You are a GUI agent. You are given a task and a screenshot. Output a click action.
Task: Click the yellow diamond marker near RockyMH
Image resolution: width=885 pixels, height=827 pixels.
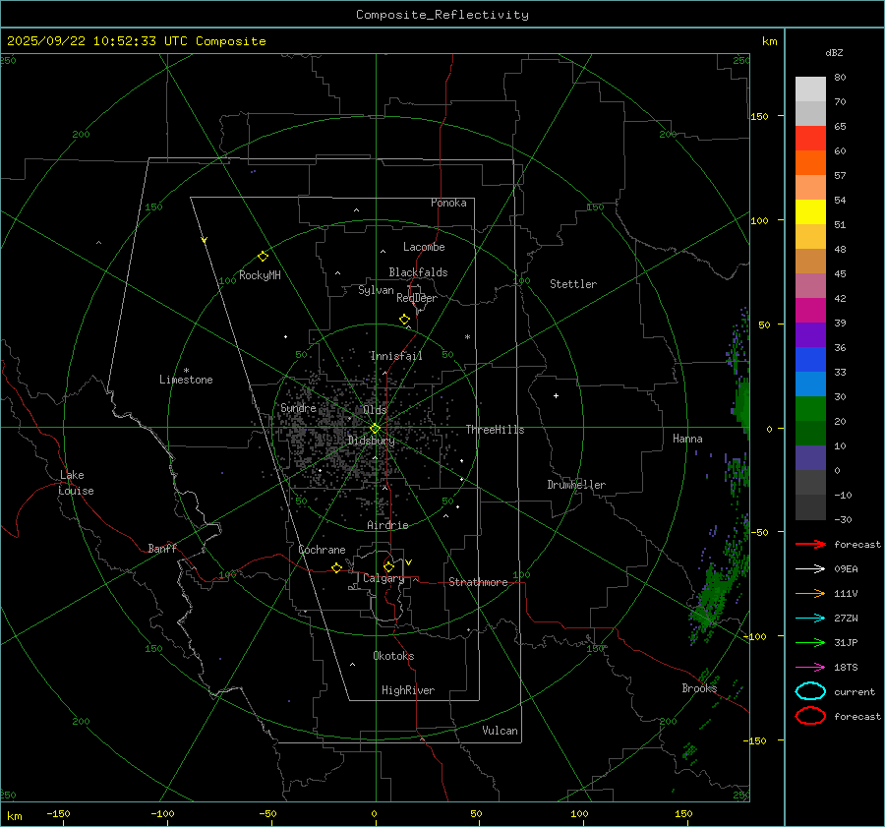pyautogui.click(x=263, y=256)
